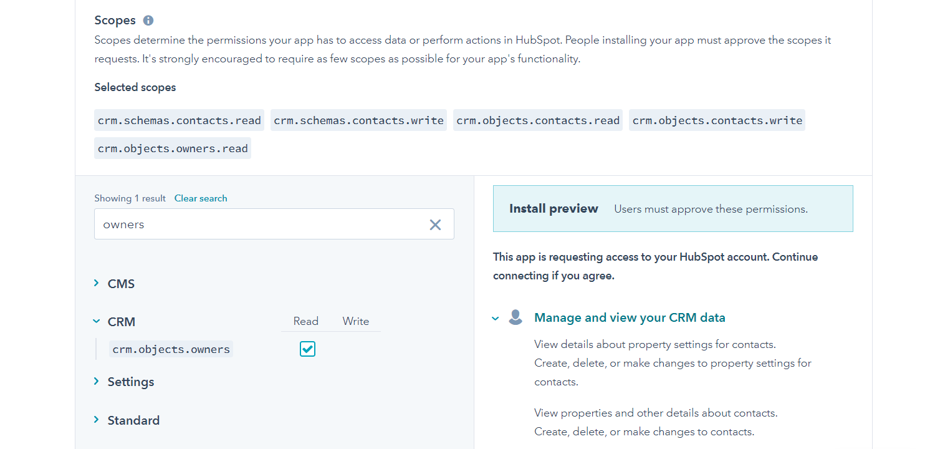Select crm.objects.owners row label in CRM list

click(x=171, y=349)
